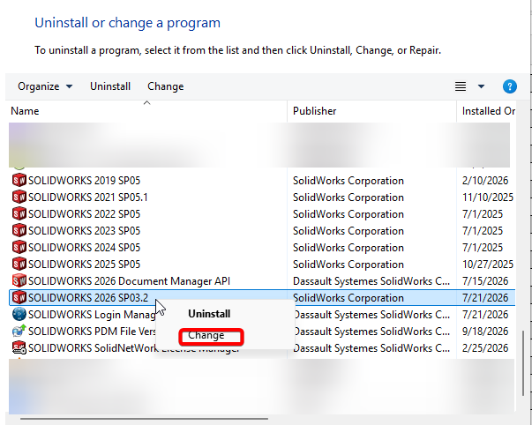Select the SOLIDWORKS Login Manager name text

[x=92, y=315]
